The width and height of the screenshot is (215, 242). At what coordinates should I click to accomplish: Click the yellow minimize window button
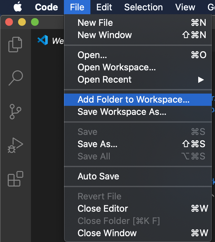coord(22,22)
